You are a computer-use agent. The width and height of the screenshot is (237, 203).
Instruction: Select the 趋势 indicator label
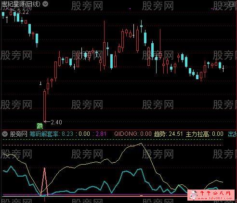tap(159, 134)
